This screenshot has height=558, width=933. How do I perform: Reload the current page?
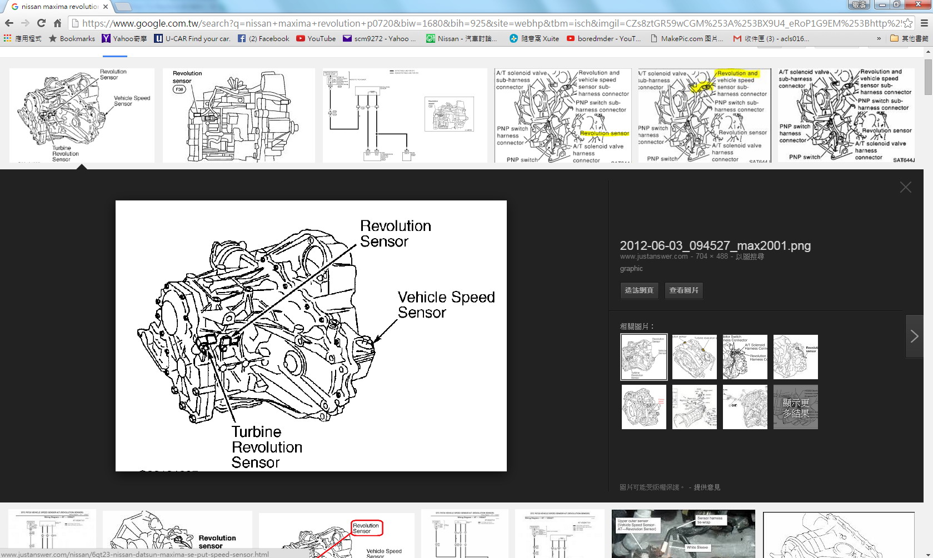pyautogui.click(x=41, y=23)
